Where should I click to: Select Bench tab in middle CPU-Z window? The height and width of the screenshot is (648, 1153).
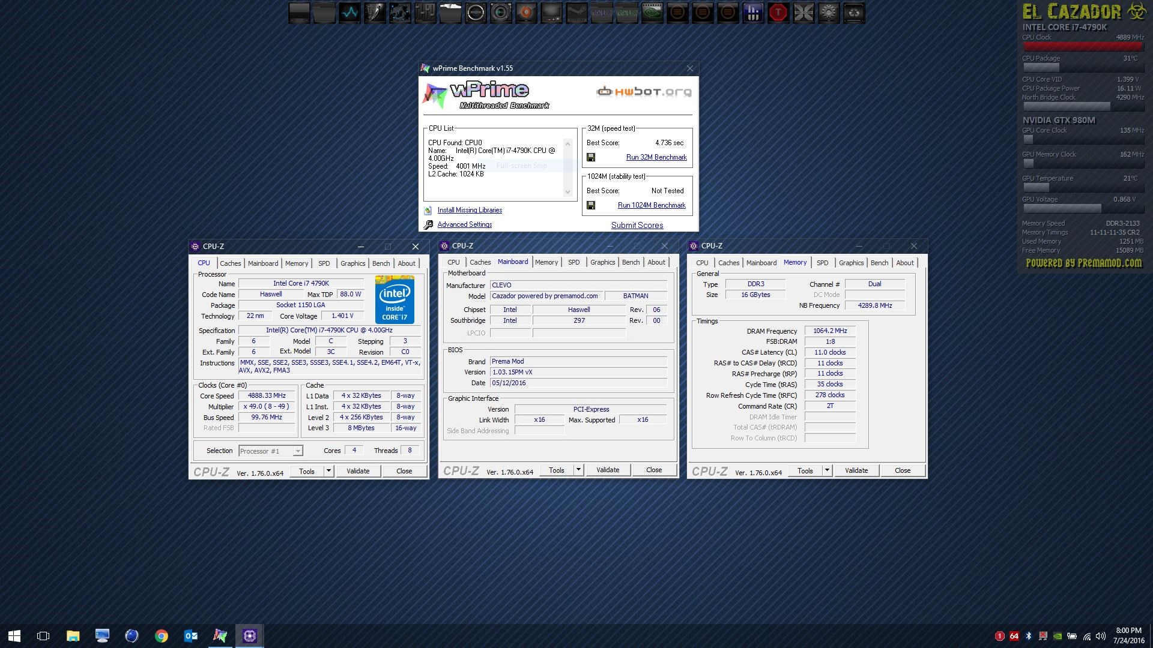[x=631, y=262]
